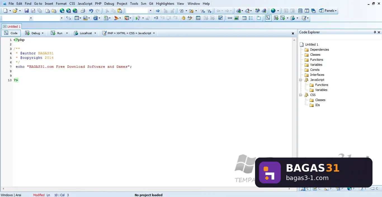This screenshot has height=197, width=382.
Task: Increase indent using the indent icon
Action: click(x=156, y=18)
